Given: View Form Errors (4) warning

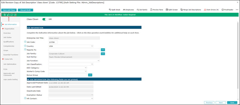Looking at the screenshot, I should tap(211, 10).
